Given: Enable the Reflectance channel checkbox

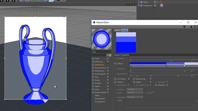Looking at the screenshot, I should click(x=108, y=71).
